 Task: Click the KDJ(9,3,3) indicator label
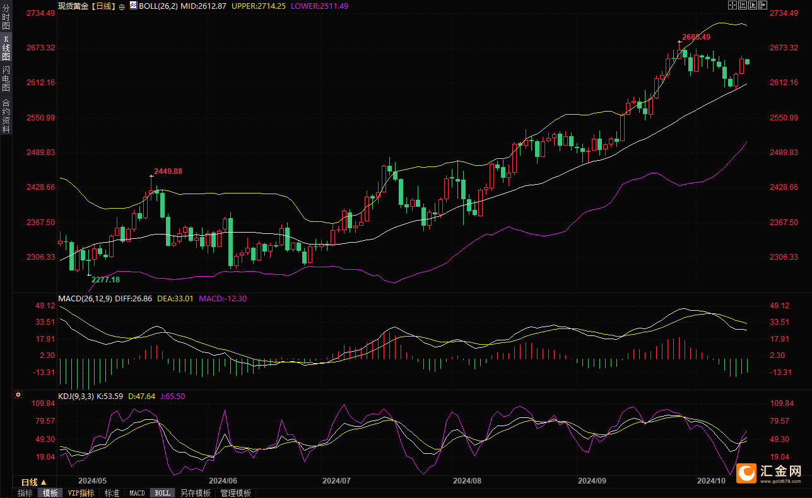[76, 396]
